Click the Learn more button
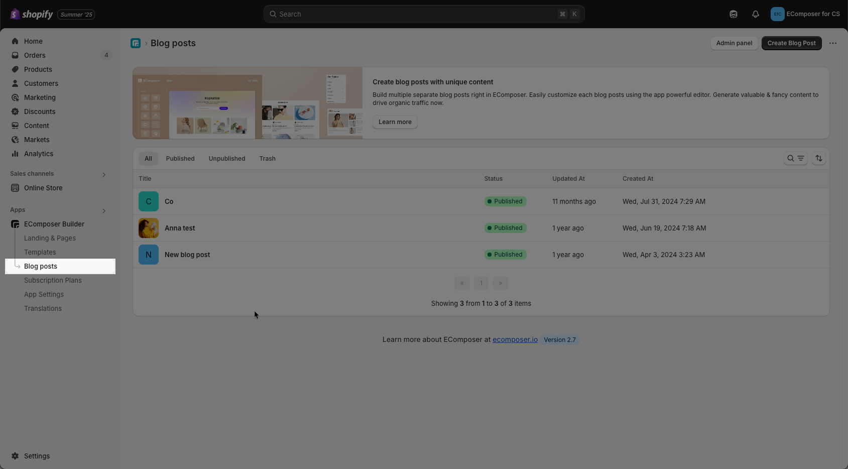This screenshot has height=469, width=848. [395, 122]
